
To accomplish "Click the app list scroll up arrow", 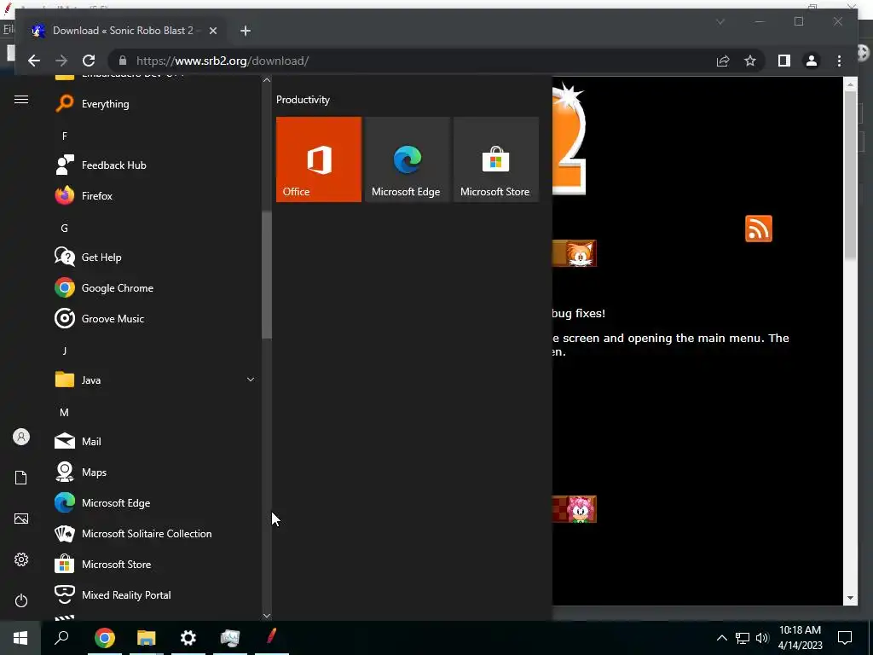I will pyautogui.click(x=267, y=80).
